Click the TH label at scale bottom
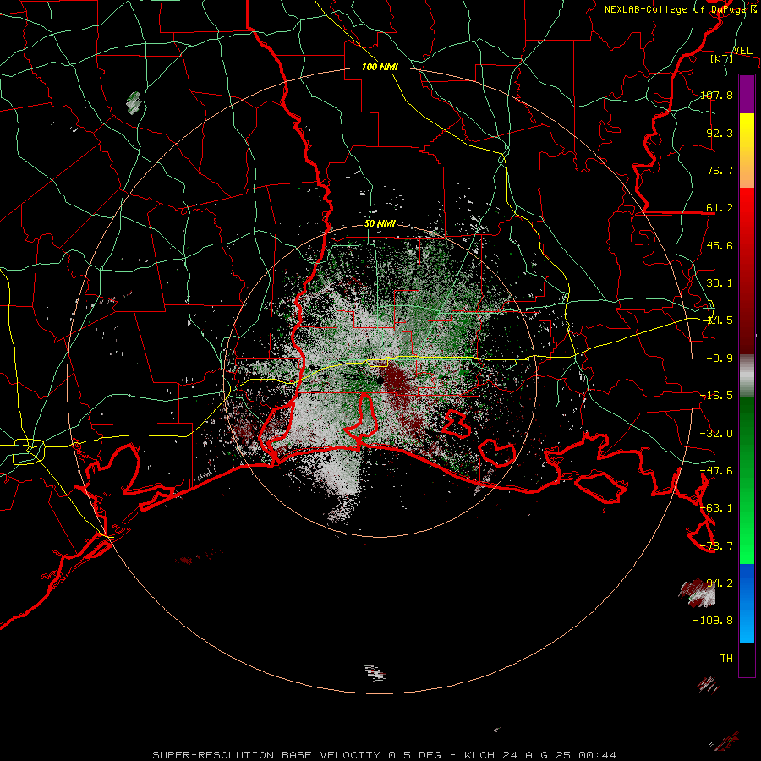Screen dimensions: 761x761 pos(726,658)
